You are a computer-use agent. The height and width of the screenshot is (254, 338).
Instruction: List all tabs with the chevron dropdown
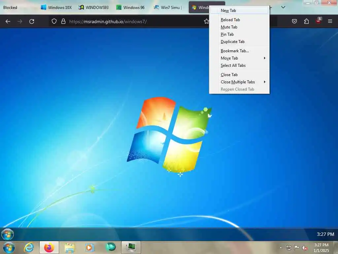[283, 7]
